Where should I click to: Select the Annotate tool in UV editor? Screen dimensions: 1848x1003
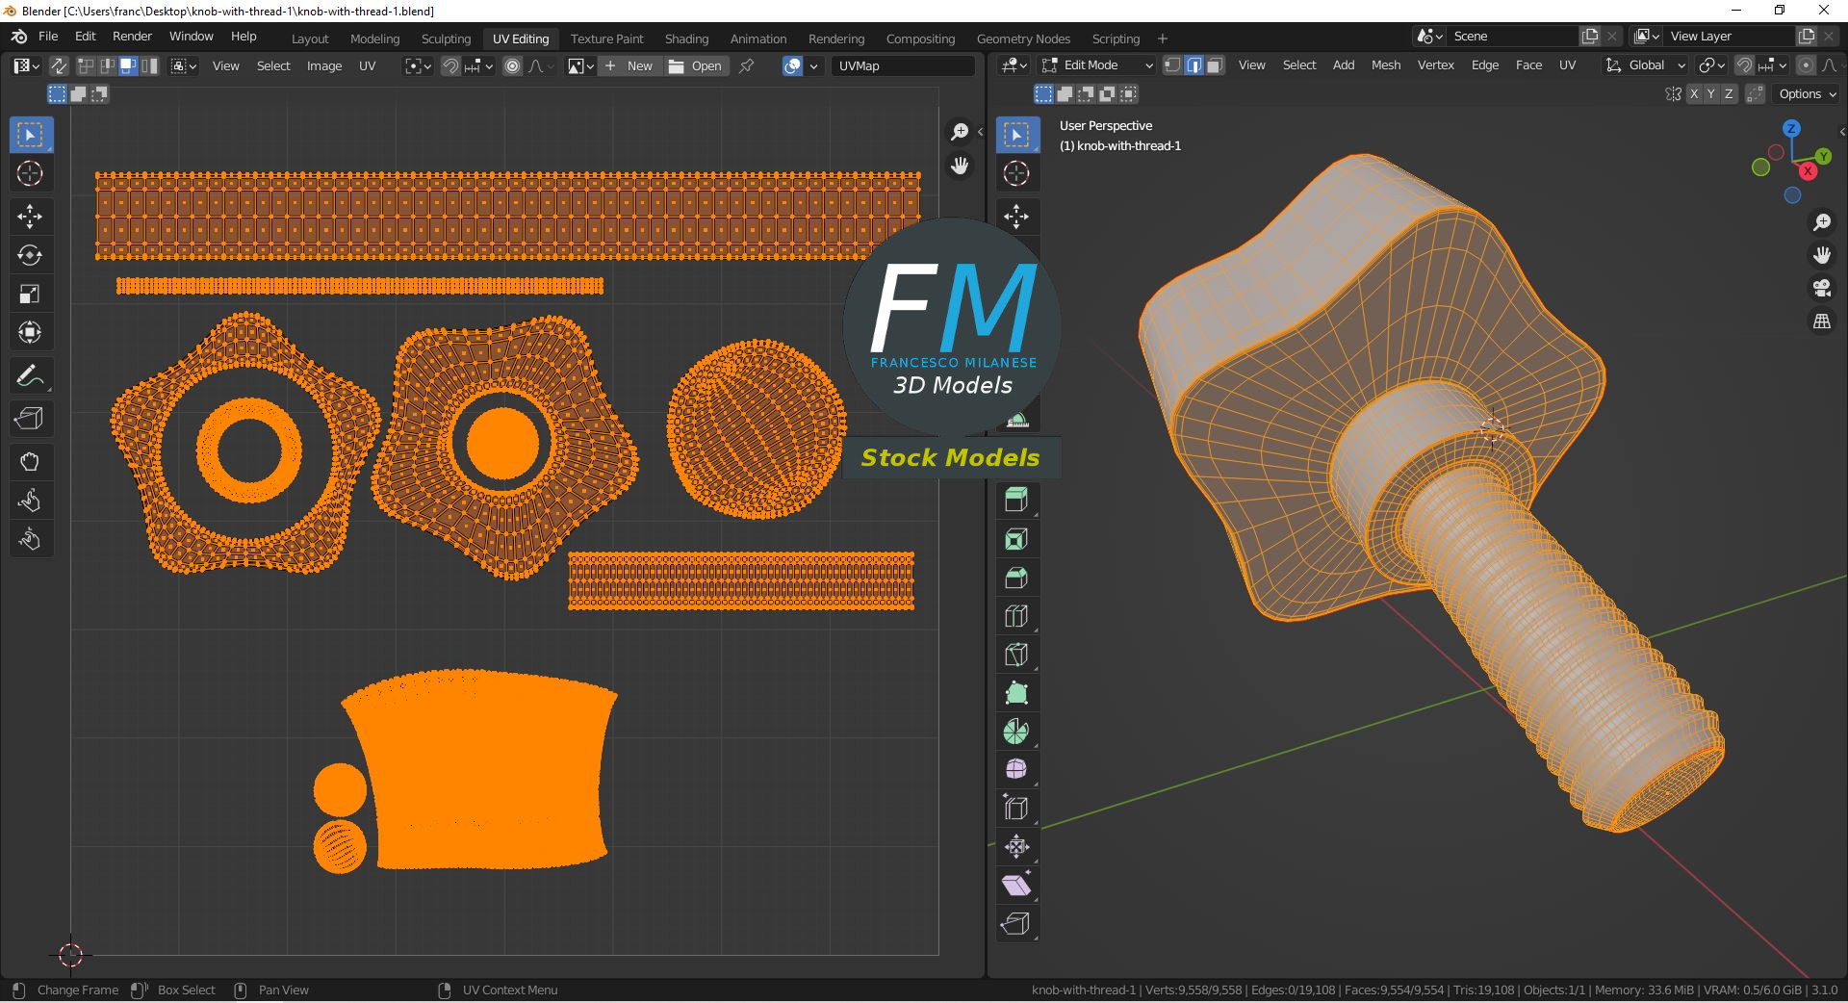click(30, 376)
